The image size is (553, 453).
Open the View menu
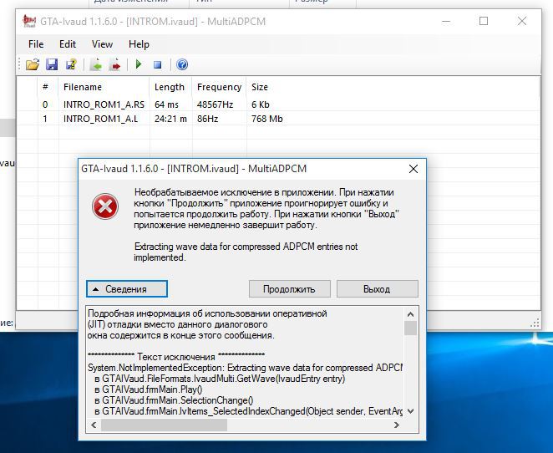[x=102, y=44]
